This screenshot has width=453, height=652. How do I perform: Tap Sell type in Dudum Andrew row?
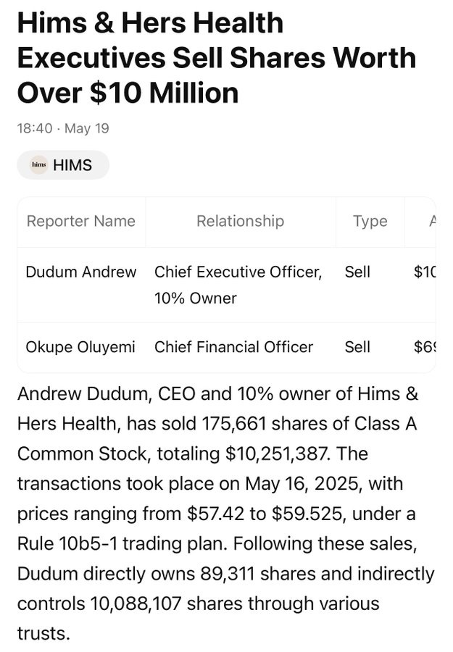pyautogui.click(x=357, y=272)
